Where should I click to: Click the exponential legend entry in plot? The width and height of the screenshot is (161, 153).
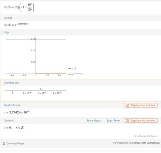[76, 74]
